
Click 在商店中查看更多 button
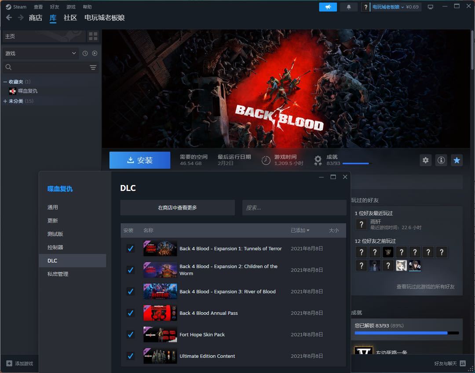pos(178,207)
